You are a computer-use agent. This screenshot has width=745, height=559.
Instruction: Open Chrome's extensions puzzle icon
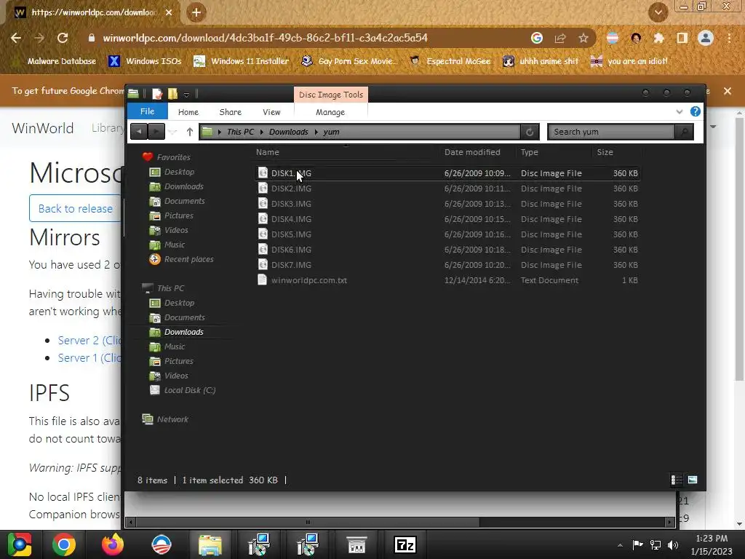[x=658, y=38]
